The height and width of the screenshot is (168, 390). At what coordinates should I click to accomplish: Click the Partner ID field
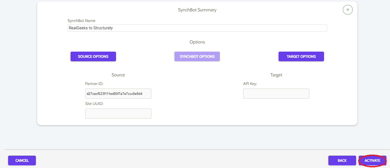coord(118,94)
